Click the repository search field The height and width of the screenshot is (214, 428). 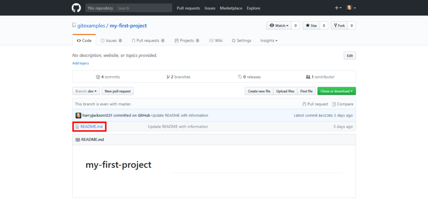pos(143,8)
